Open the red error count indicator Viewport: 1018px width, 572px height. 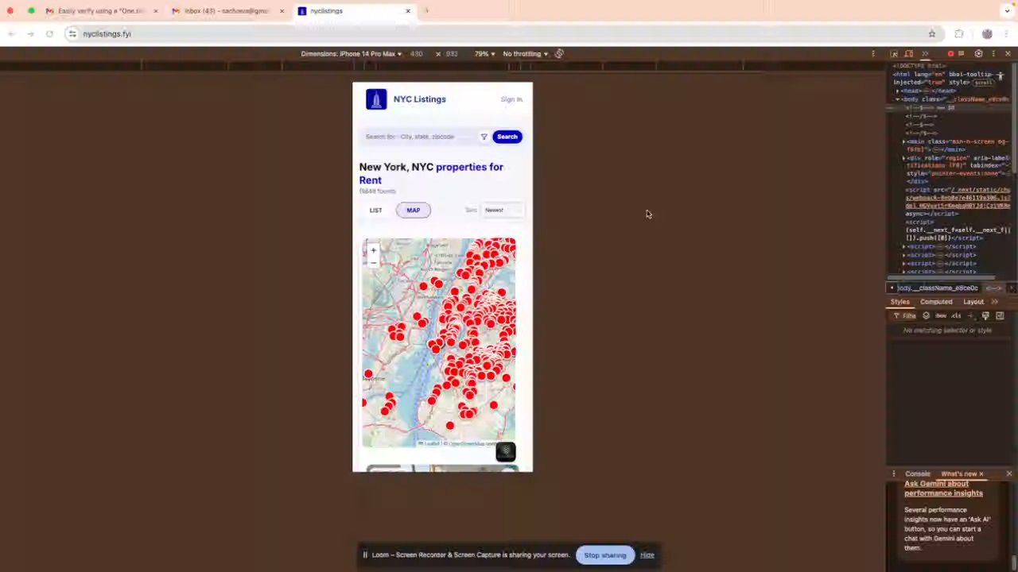pyautogui.click(x=950, y=54)
